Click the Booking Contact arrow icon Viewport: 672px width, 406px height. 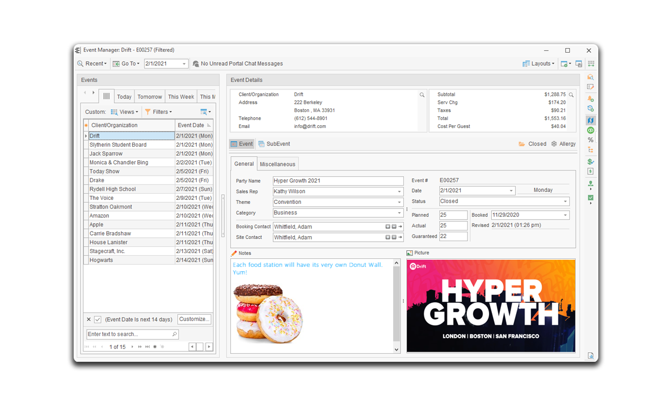[400, 226]
